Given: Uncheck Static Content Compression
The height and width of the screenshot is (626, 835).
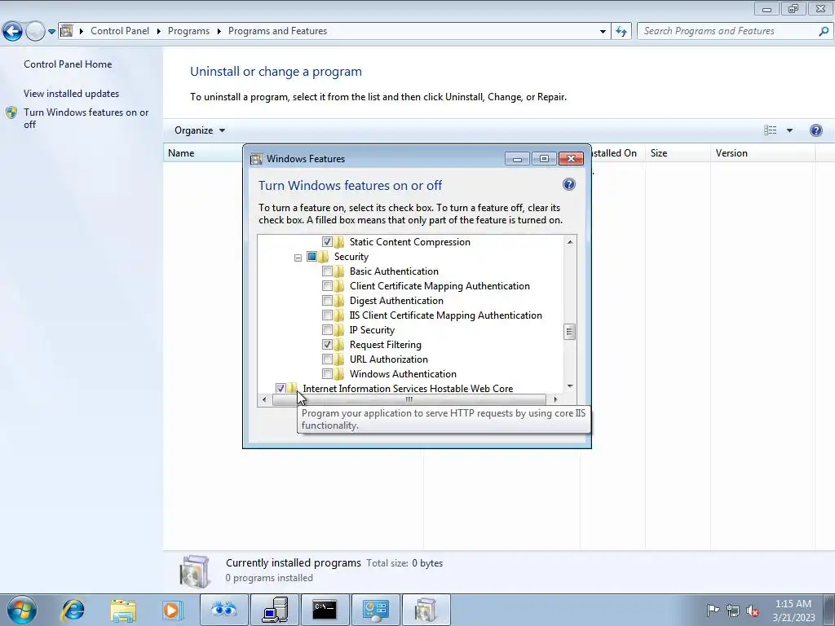Looking at the screenshot, I should [x=327, y=241].
